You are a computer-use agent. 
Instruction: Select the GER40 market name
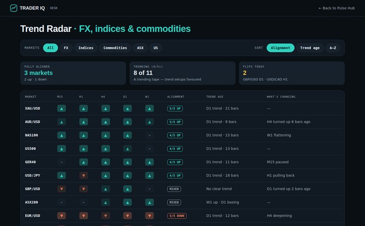30,162
